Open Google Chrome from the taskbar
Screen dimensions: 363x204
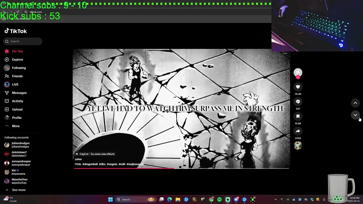click(x=211, y=199)
